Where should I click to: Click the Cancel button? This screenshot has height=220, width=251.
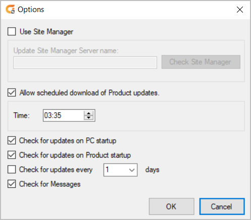[x=222, y=206]
